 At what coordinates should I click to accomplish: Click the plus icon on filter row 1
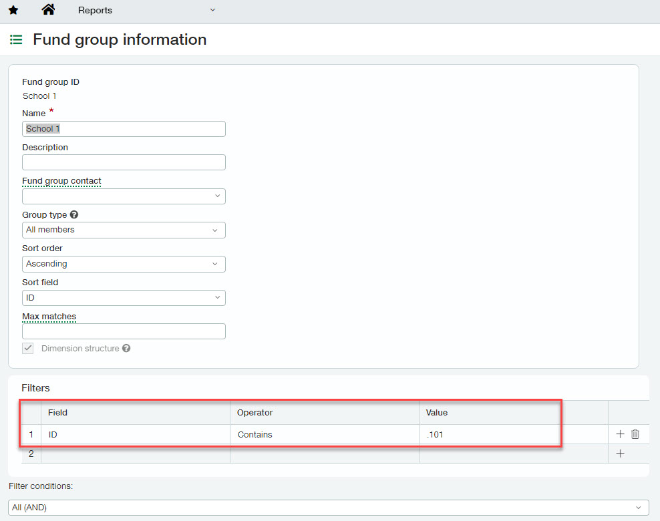(x=620, y=433)
